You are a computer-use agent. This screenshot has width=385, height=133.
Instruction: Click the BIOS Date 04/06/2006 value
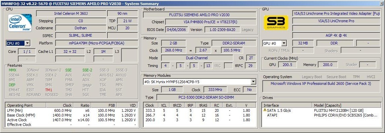177,30
